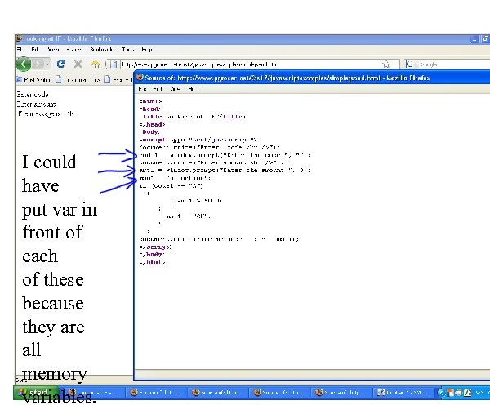The height and width of the screenshot is (418, 490).
Task: Click the <body> tag line in source
Action: coord(149,131)
